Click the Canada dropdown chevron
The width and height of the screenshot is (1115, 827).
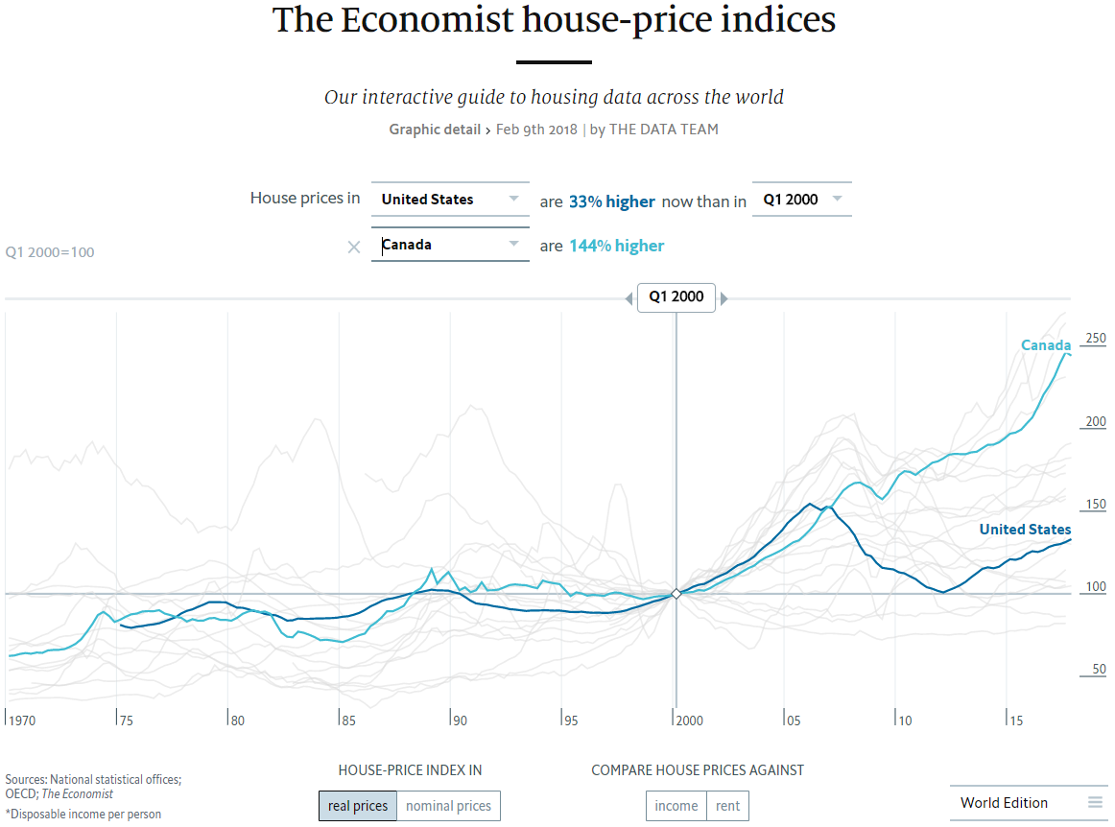click(x=515, y=245)
